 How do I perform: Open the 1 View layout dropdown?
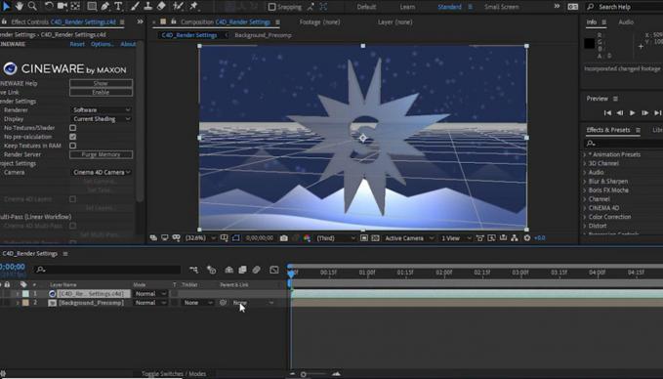(x=456, y=238)
